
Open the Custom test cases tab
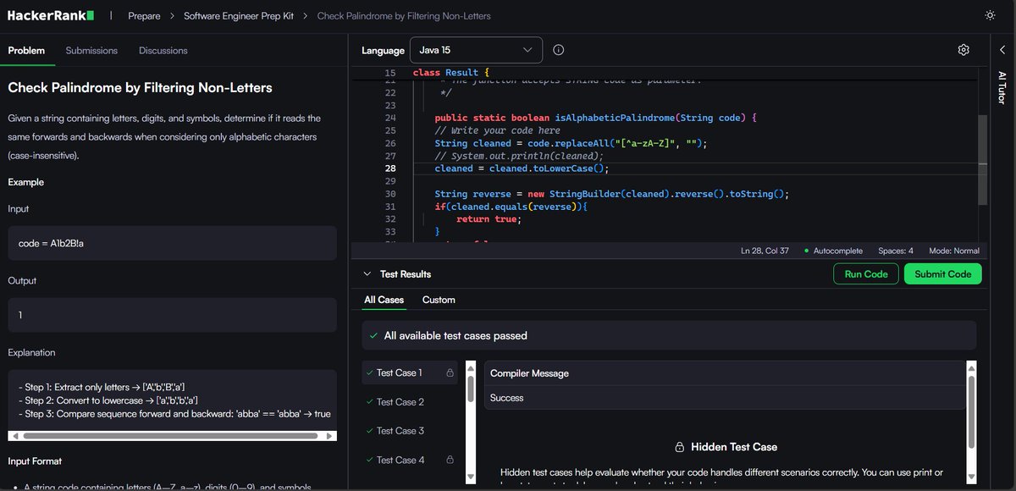439,300
